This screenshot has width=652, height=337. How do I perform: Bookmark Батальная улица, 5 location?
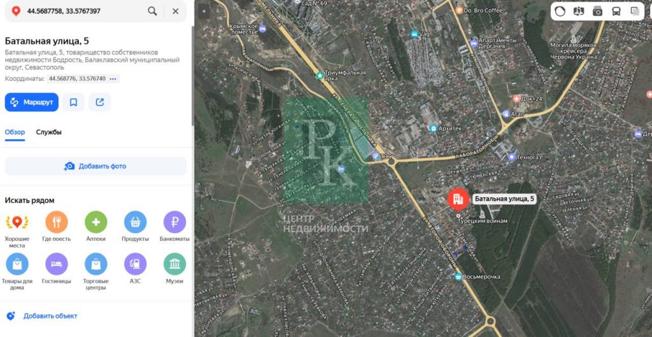(73, 102)
